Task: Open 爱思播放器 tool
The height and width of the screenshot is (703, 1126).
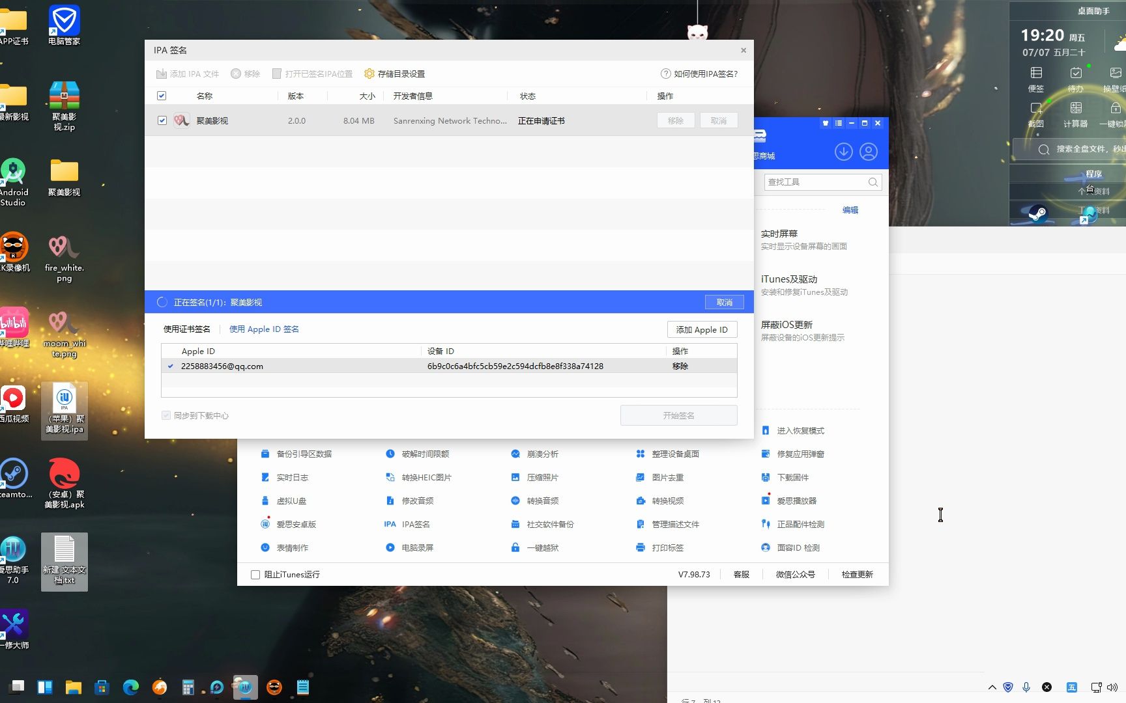Action: click(x=789, y=501)
